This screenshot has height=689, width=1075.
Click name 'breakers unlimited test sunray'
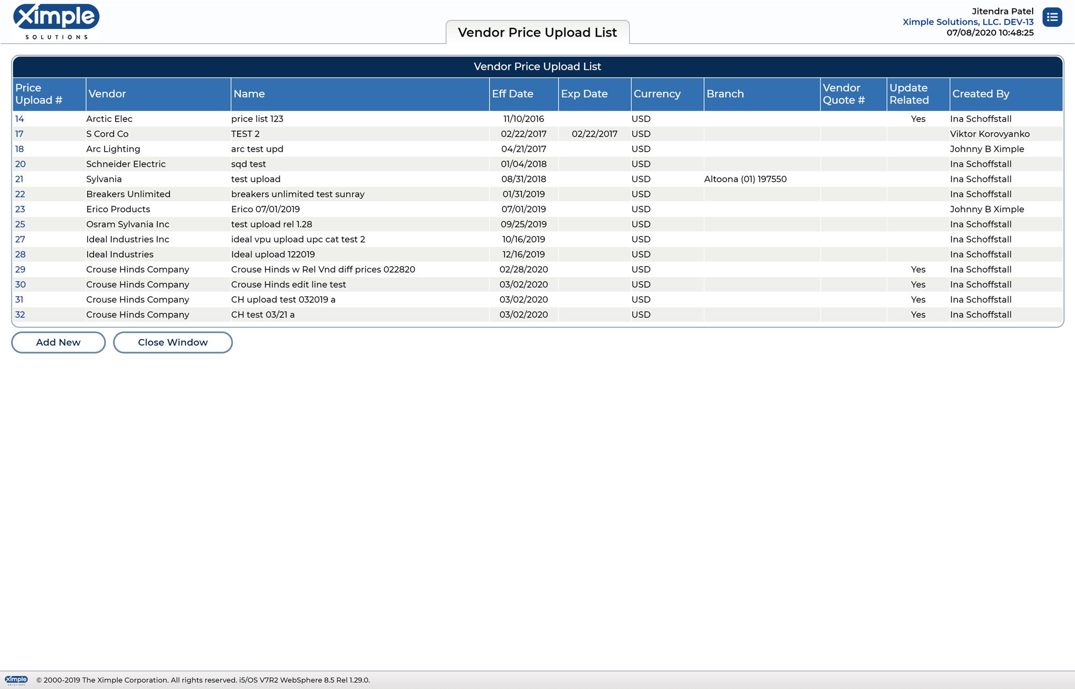298,194
